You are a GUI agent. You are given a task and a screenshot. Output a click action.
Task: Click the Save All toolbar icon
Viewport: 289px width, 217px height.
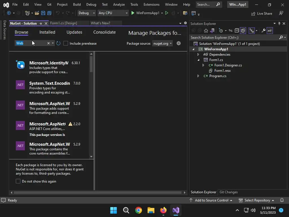tap(49, 13)
